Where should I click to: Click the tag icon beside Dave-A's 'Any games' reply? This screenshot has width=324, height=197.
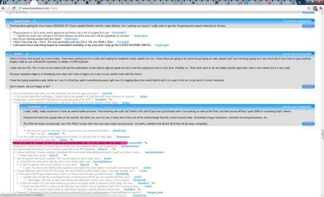[x=114, y=149]
